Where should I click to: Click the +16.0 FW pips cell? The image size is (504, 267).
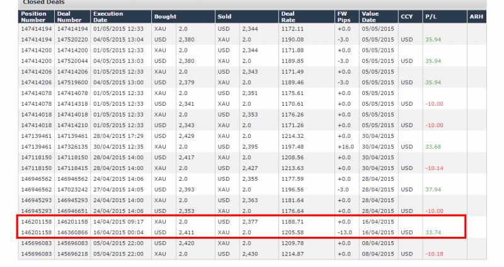click(344, 146)
